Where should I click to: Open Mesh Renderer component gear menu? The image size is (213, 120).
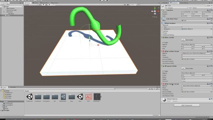[x=212, y=23]
